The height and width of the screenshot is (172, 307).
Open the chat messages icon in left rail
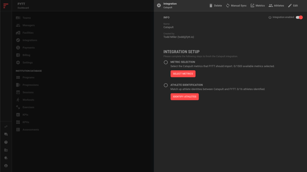click(x=6, y=134)
